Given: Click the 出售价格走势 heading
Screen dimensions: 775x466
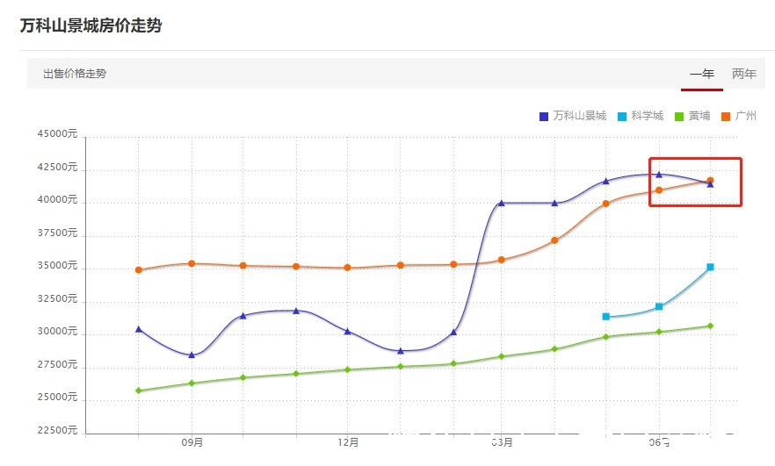Looking at the screenshot, I should pos(75,74).
